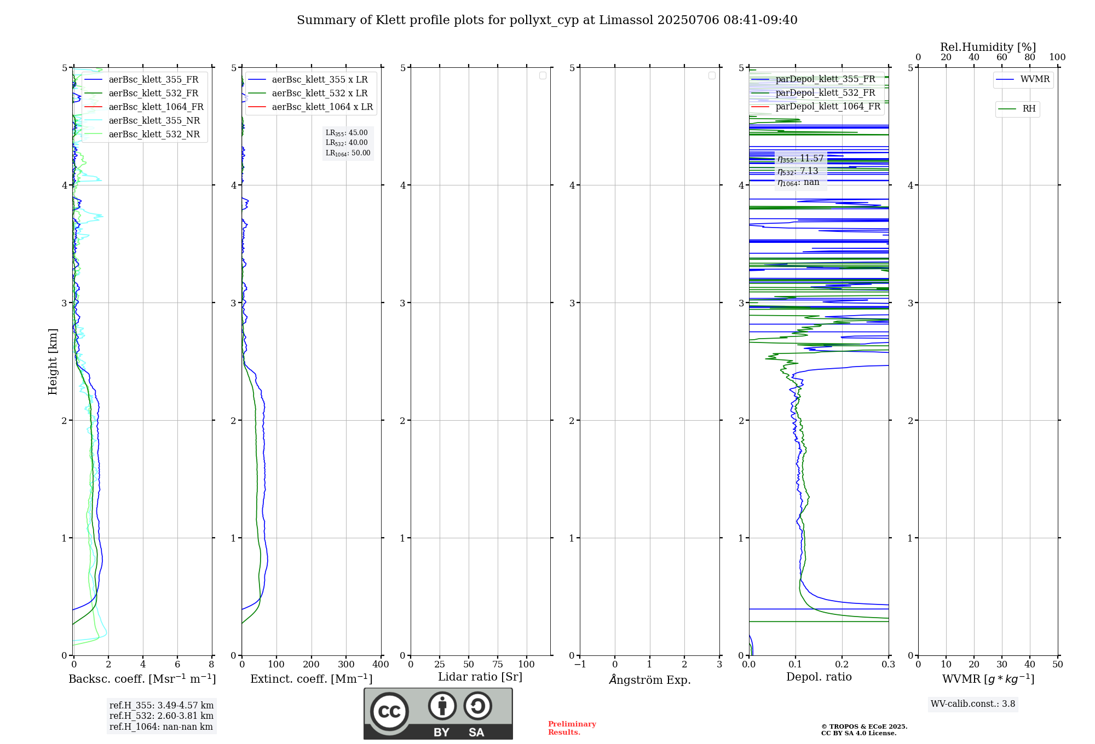
Task: Click the empty legend box in Lidar ratio plot
Action: [543, 75]
